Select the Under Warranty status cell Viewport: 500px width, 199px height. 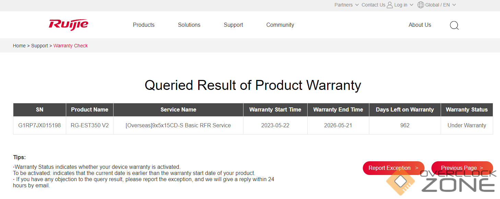click(x=467, y=125)
